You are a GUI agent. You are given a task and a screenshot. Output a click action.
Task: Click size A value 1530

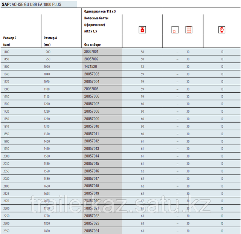tap(47, 164)
